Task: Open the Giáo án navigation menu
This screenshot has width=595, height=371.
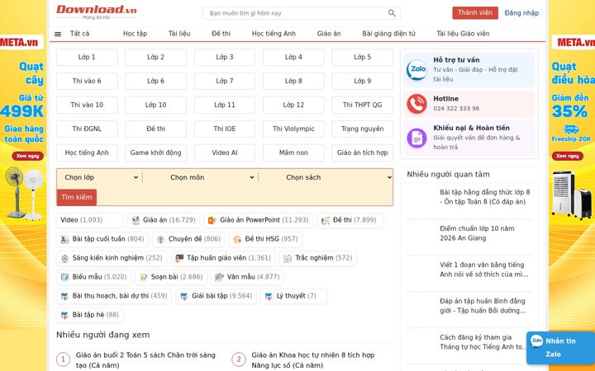Action: pyautogui.click(x=329, y=34)
